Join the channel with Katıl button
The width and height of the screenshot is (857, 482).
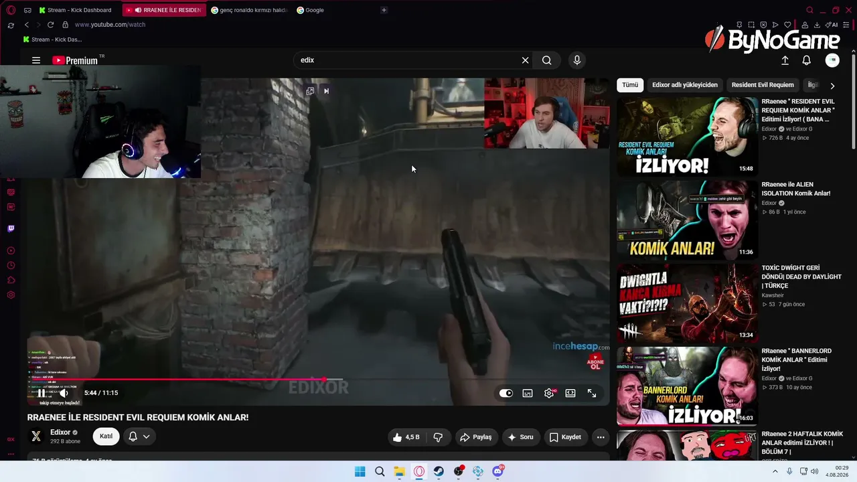pos(106,436)
